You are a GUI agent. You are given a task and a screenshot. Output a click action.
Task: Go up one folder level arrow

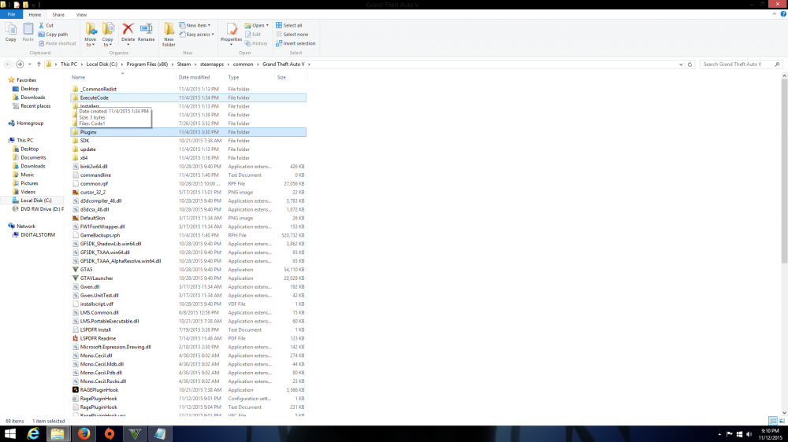pyautogui.click(x=39, y=64)
